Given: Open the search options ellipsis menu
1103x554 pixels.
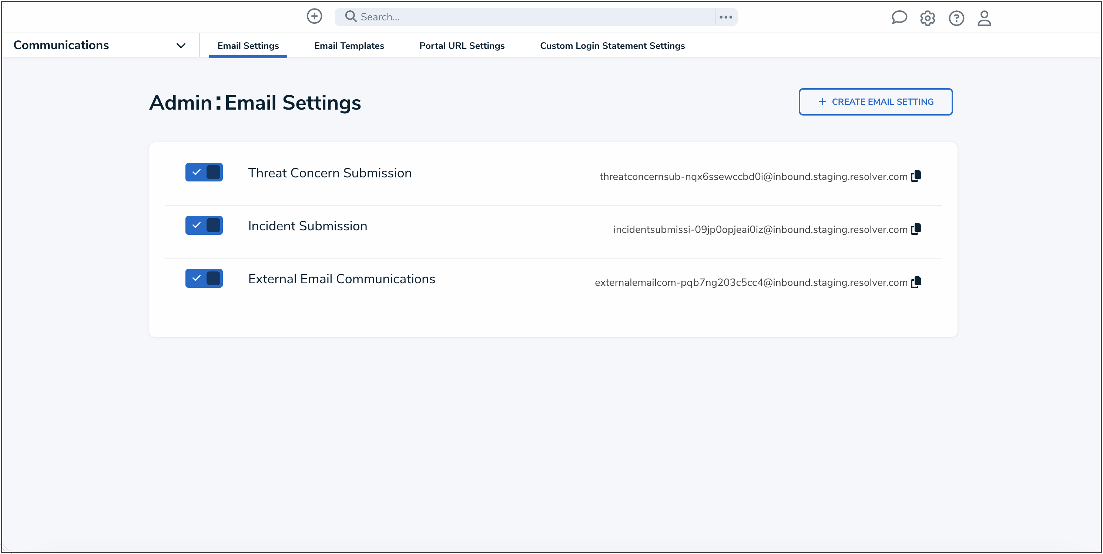Looking at the screenshot, I should tap(726, 17).
